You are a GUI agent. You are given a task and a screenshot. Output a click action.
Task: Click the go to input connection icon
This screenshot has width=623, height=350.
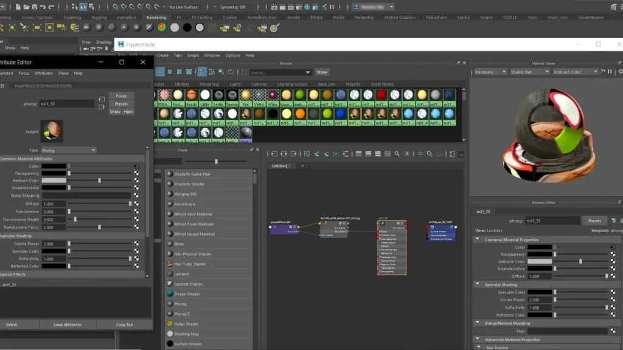(102, 99)
